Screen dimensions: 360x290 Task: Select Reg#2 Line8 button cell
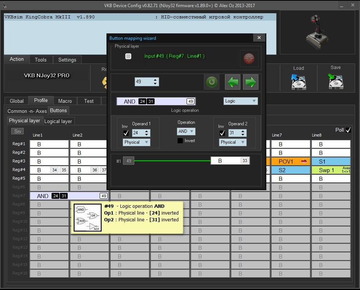(x=331, y=153)
